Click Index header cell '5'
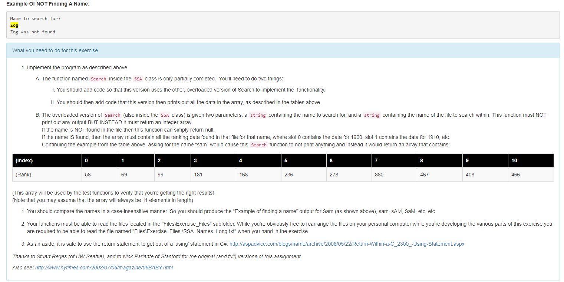Viewport: 564px width, 282px height. click(304, 160)
